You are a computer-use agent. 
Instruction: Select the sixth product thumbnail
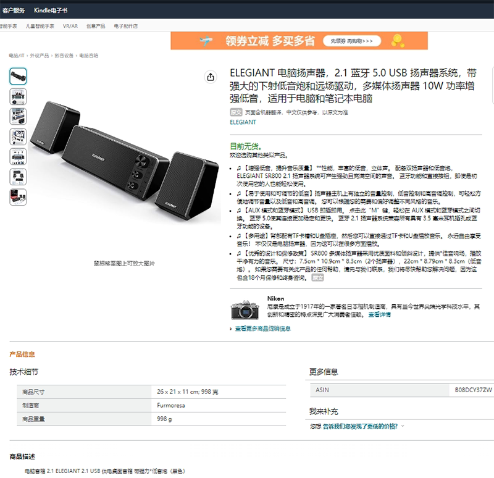(18, 177)
